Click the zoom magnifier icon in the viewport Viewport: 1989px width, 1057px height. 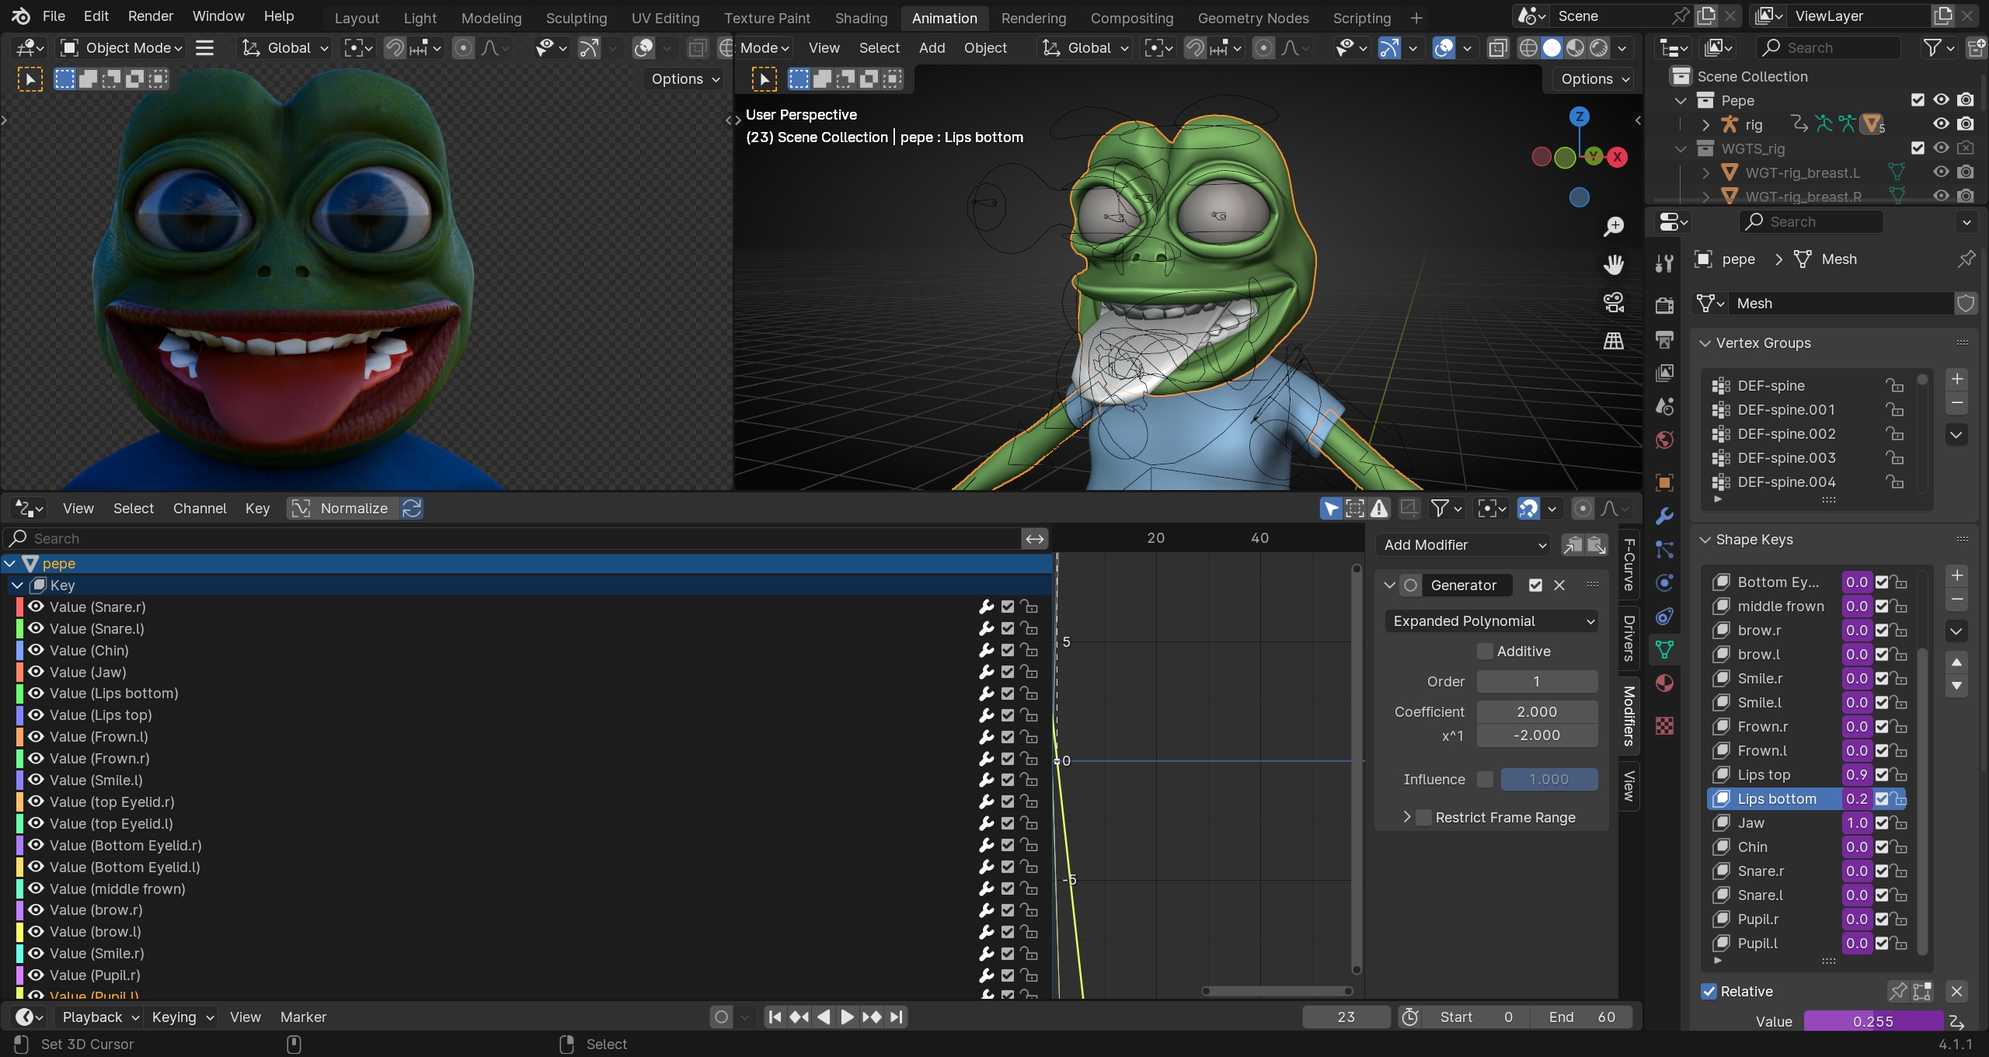pos(1614,226)
